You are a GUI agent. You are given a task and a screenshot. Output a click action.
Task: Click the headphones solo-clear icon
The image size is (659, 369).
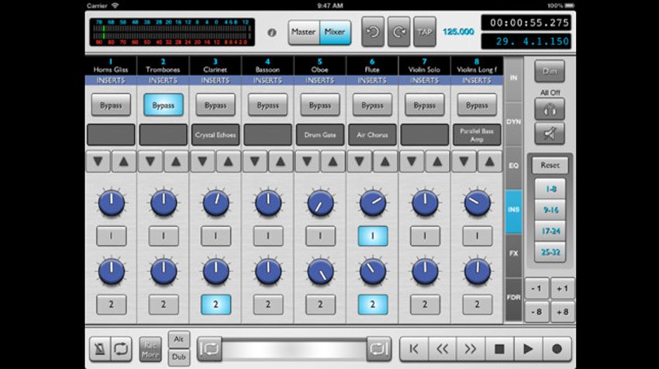550,109
